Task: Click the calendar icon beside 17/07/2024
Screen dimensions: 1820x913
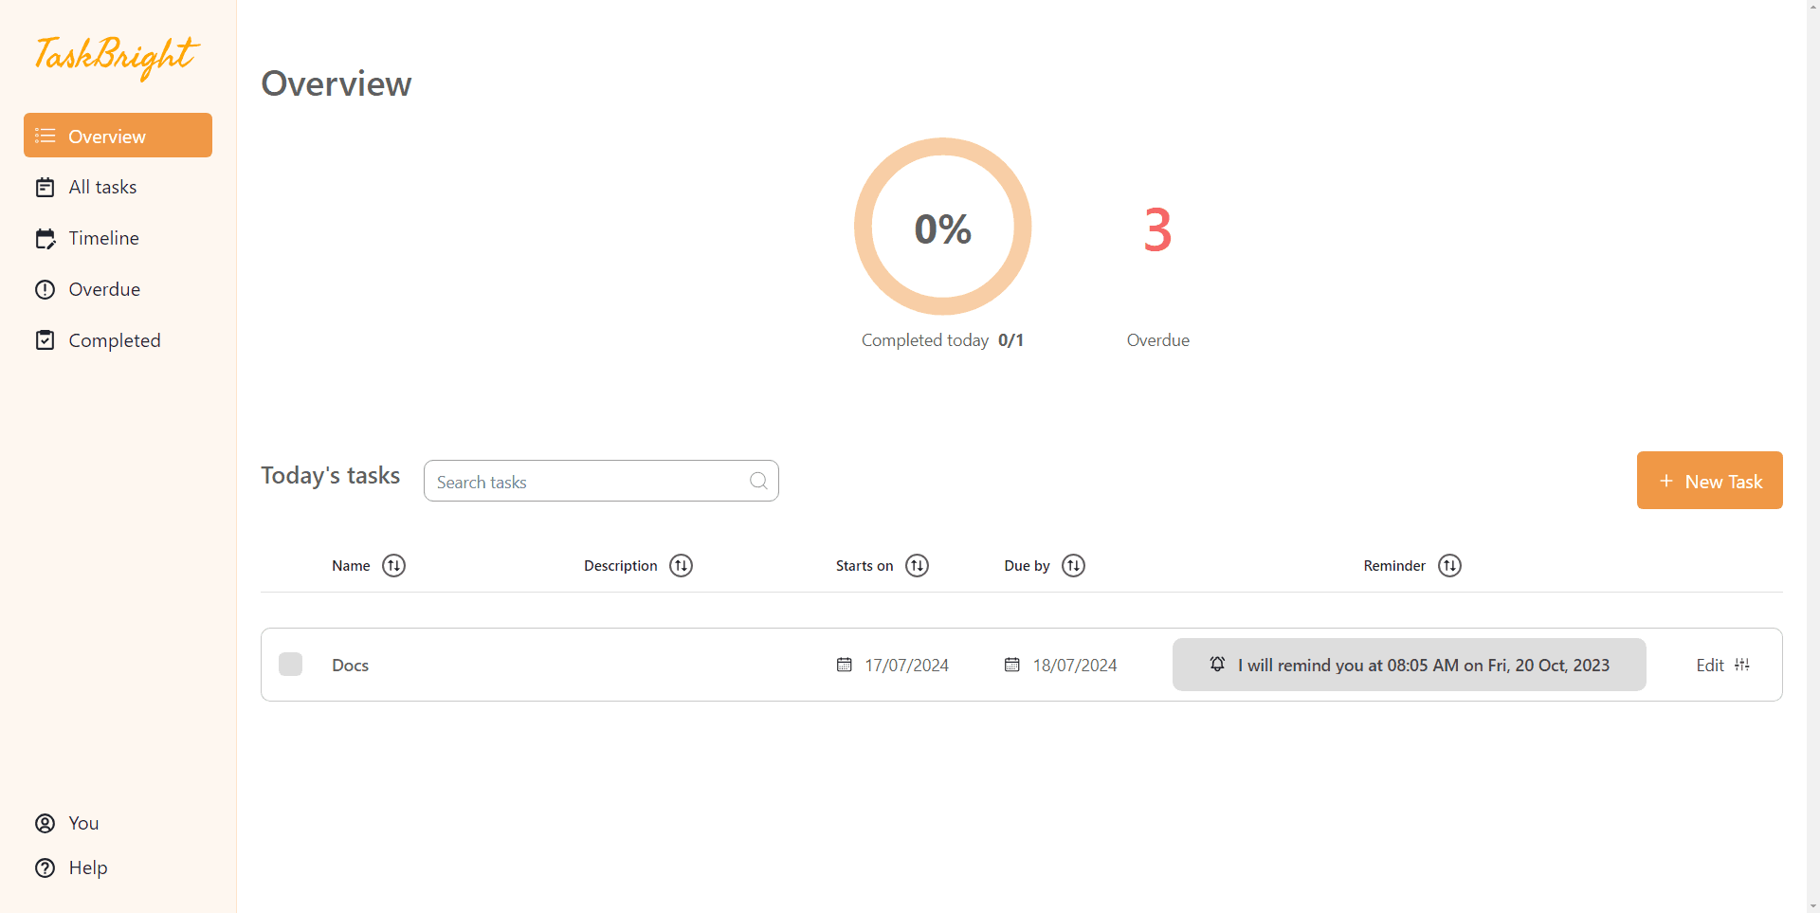Action: click(x=844, y=665)
